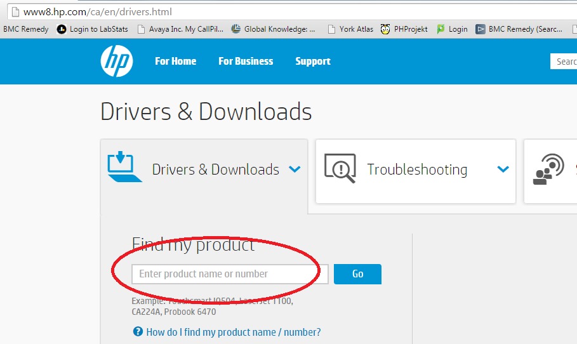Open the For Home menu

click(176, 61)
